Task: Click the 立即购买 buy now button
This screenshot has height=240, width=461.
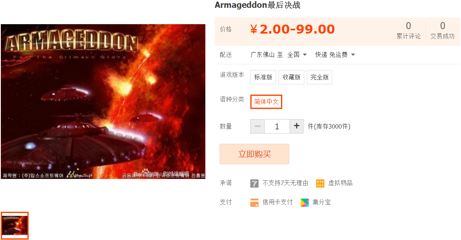Action: (x=254, y=154)
